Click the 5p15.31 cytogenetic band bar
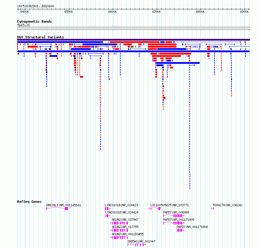258x248 pixels. tap(133, 28)
